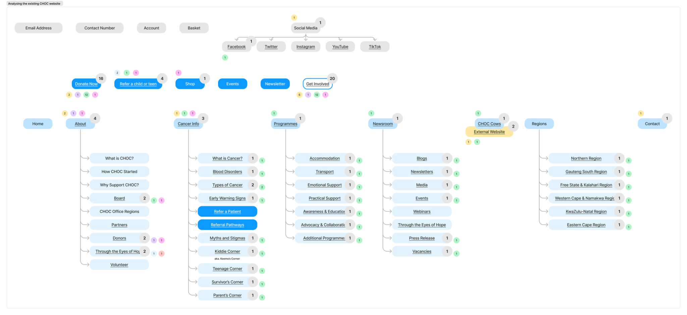This screenshot has width=687, height=315.
Task: Open the Facebook link node
Action: [x=236, y=47]
